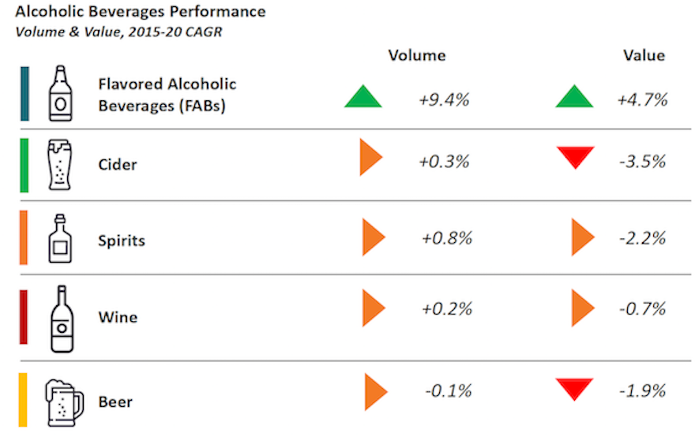Select the teal color bar beside FABs
Image resolution: width=695 pixels, height=437 pixels.
pos(25,93)
